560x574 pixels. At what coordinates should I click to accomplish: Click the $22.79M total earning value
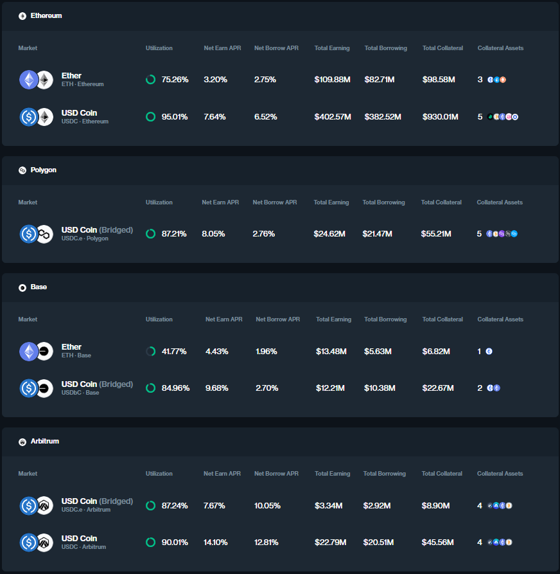tap(330, 543)
